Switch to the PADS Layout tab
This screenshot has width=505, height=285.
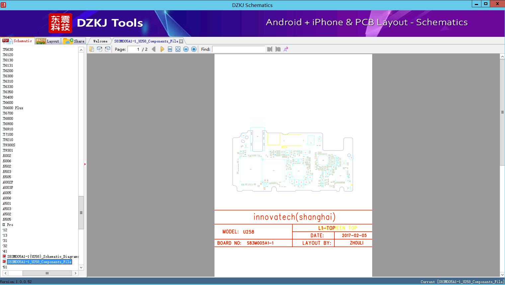pyautogui.click(x=48, y=41)
